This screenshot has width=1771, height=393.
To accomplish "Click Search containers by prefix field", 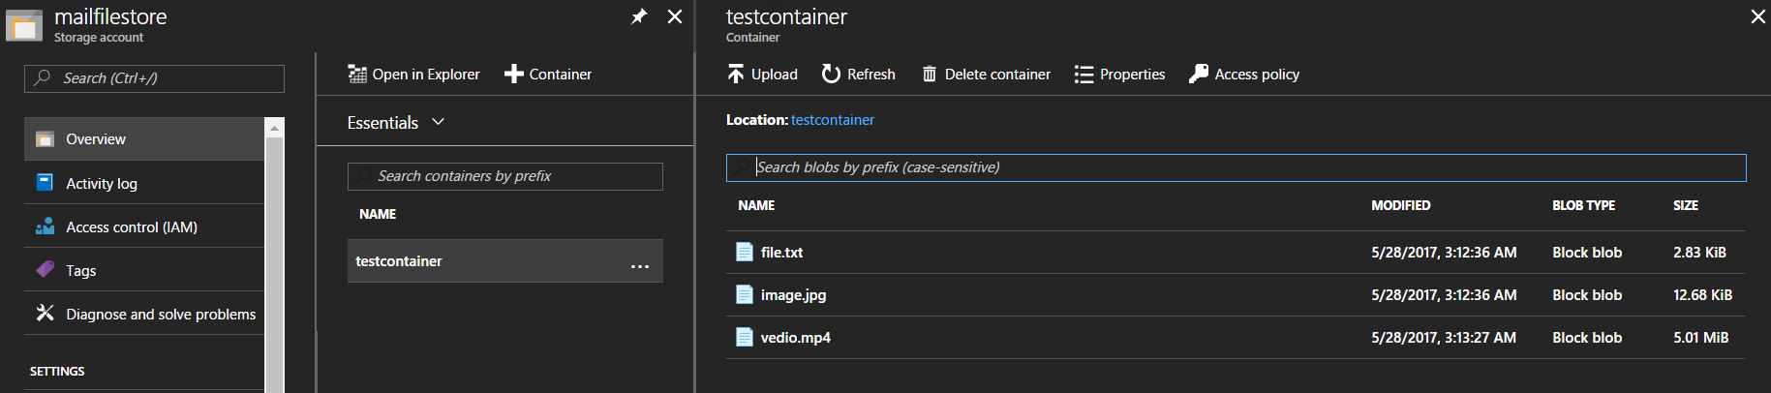I will [504, 176].
